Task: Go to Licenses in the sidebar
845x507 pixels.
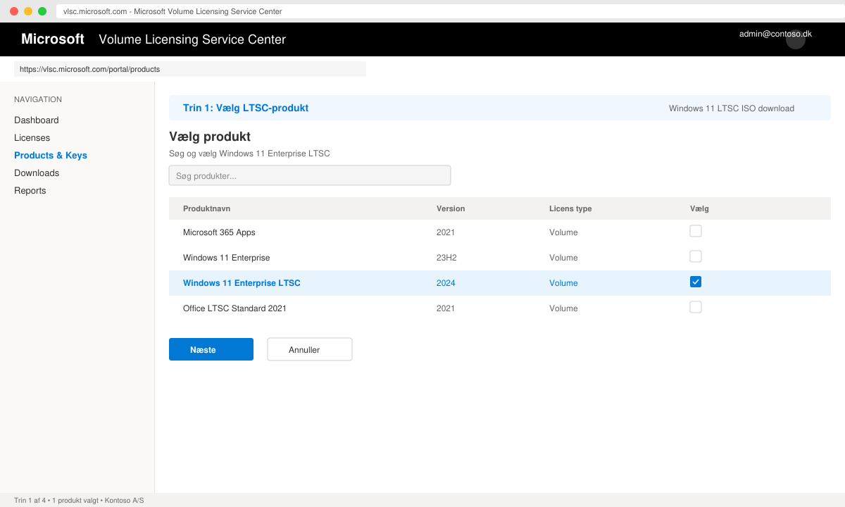Action: coord(32,138)
